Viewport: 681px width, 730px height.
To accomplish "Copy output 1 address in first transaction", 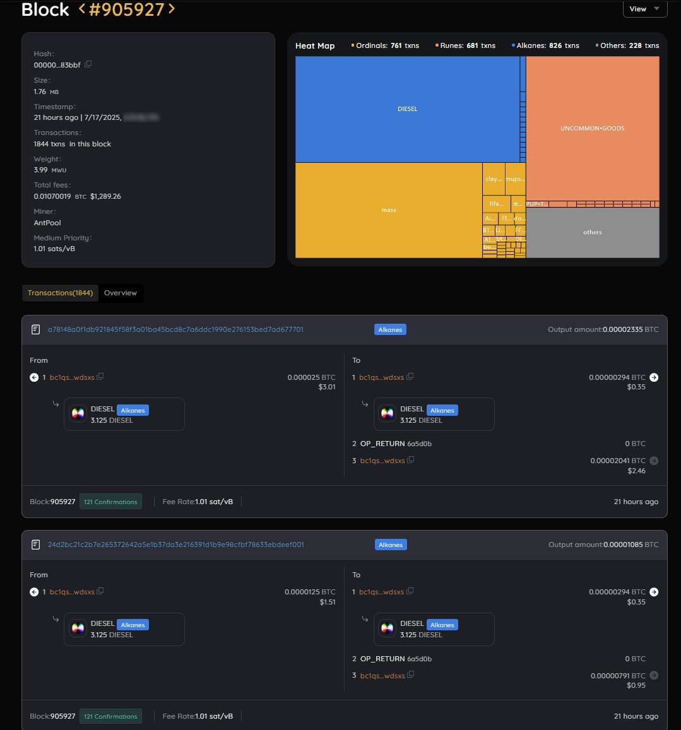I will click(410, 377).
